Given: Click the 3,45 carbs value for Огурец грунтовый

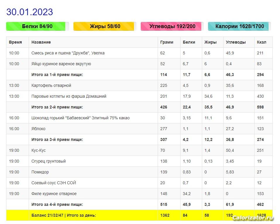Looking at the screenshot, I should click(x=230, y=161).
